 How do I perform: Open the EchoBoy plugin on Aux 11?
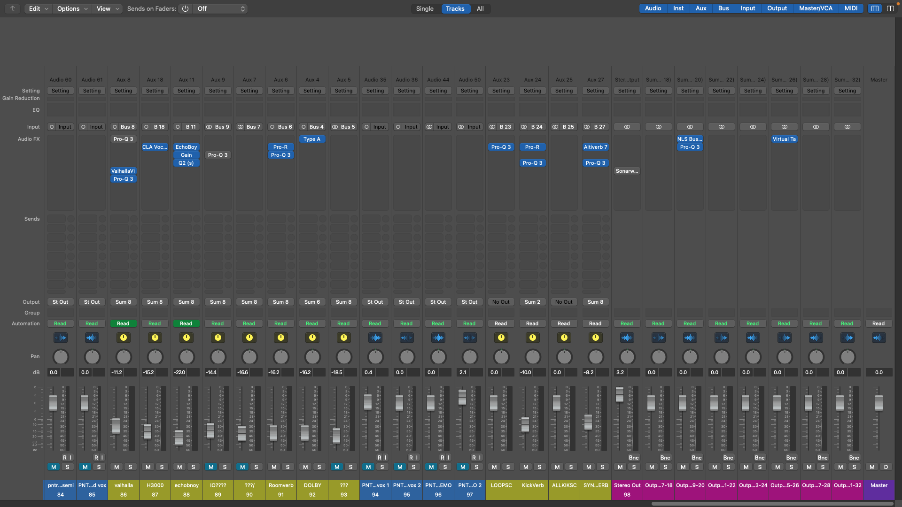(x=187, y=147)
